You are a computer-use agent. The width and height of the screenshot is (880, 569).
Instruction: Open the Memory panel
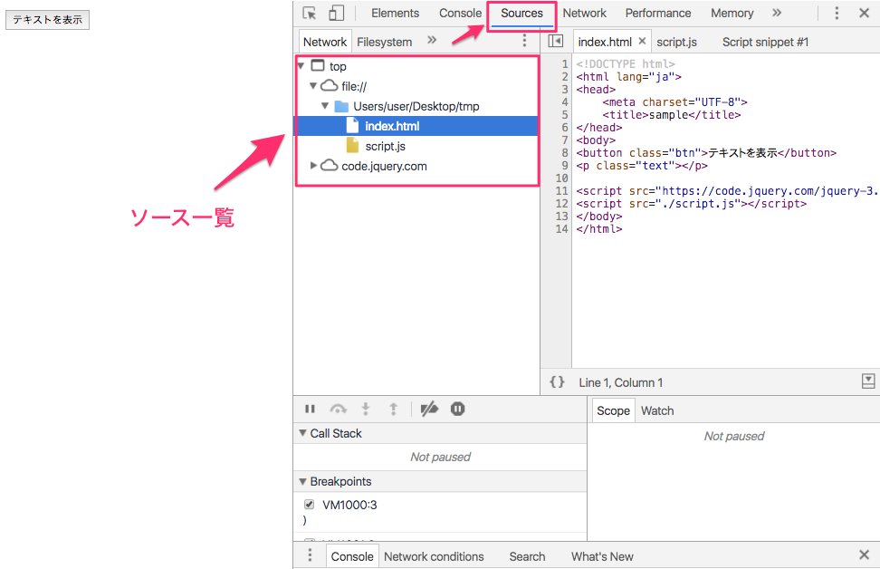pyautogui.click(x=732, y=13)
